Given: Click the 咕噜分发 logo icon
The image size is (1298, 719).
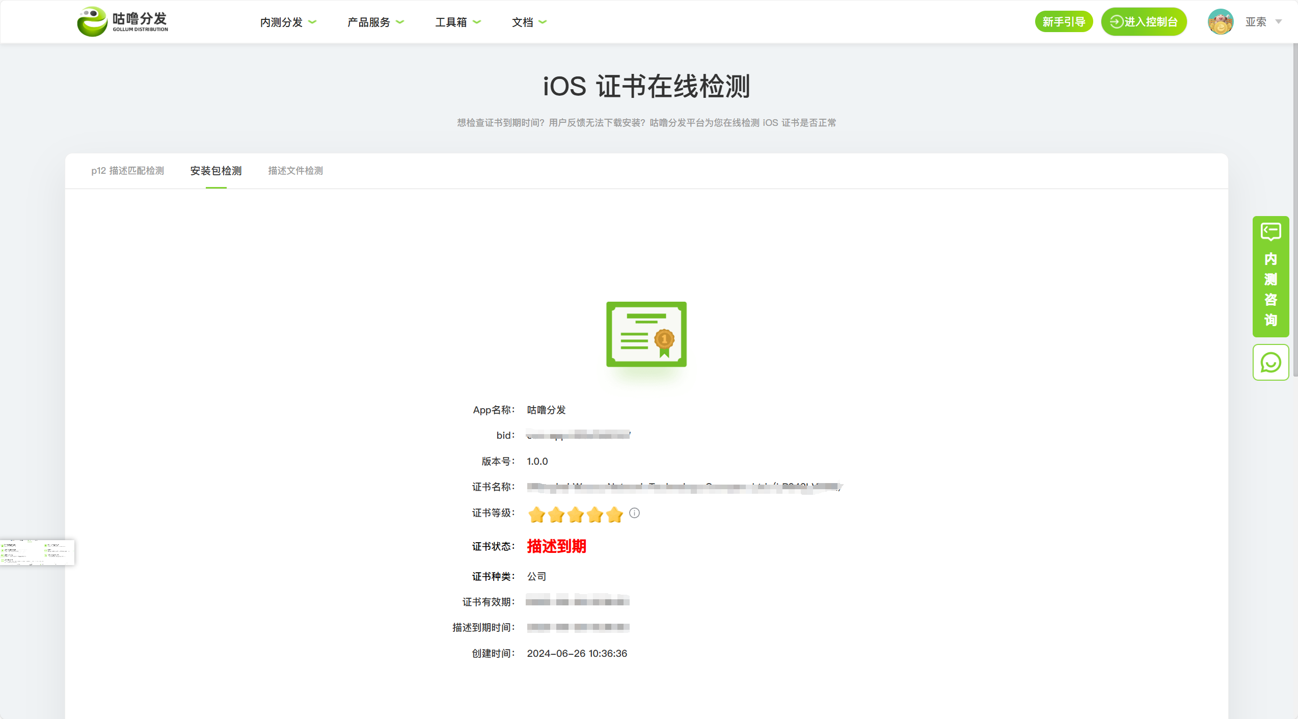Looking at the screenshot, I should point(92,22).
